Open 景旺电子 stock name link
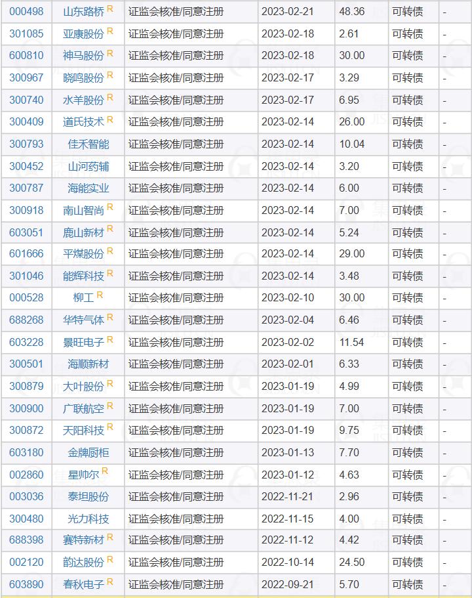472x598 pixels. 83,343
